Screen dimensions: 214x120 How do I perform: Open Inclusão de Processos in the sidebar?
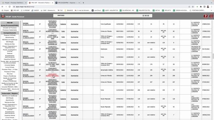[x=10, y=28]
